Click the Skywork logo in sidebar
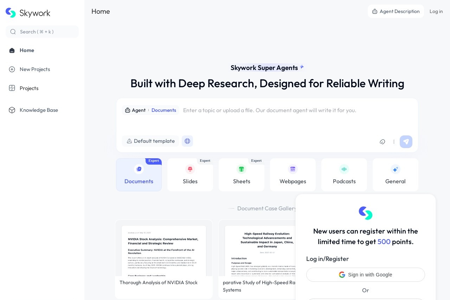The width and height of the screenshot is (450, 300). pyautogui.click(x=28, y=13)
